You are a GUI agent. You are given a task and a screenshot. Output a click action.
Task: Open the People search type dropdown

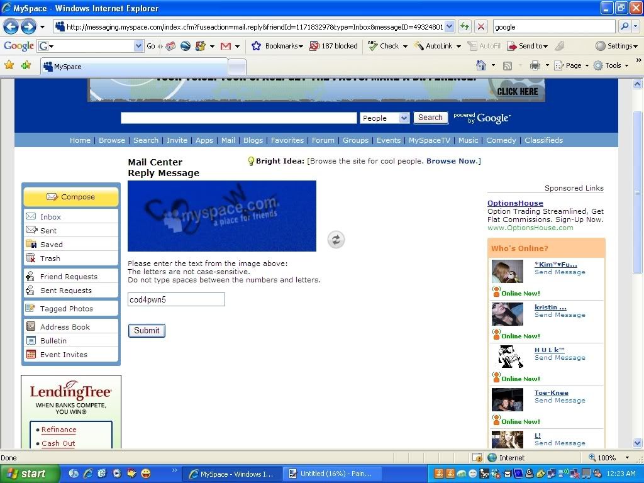tap(384, 118)
